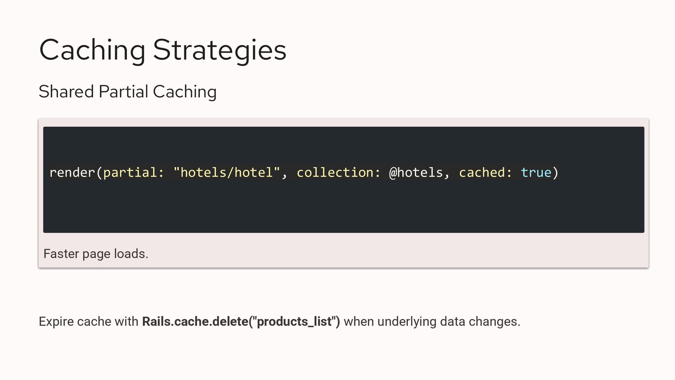The image size is (675, 380).
Task: Click the Caching Strategies slide title
Action: 162,50
